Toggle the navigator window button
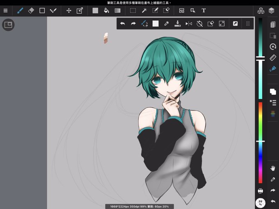 8,25
